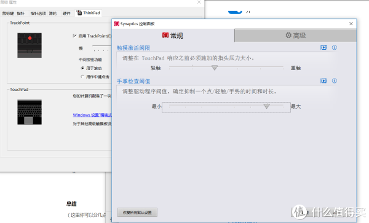
Task: Select the ThinkPad tab in Mouse Properties
Action: click(89, 13)
